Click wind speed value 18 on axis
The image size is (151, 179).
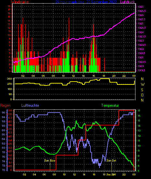[9, 6]
